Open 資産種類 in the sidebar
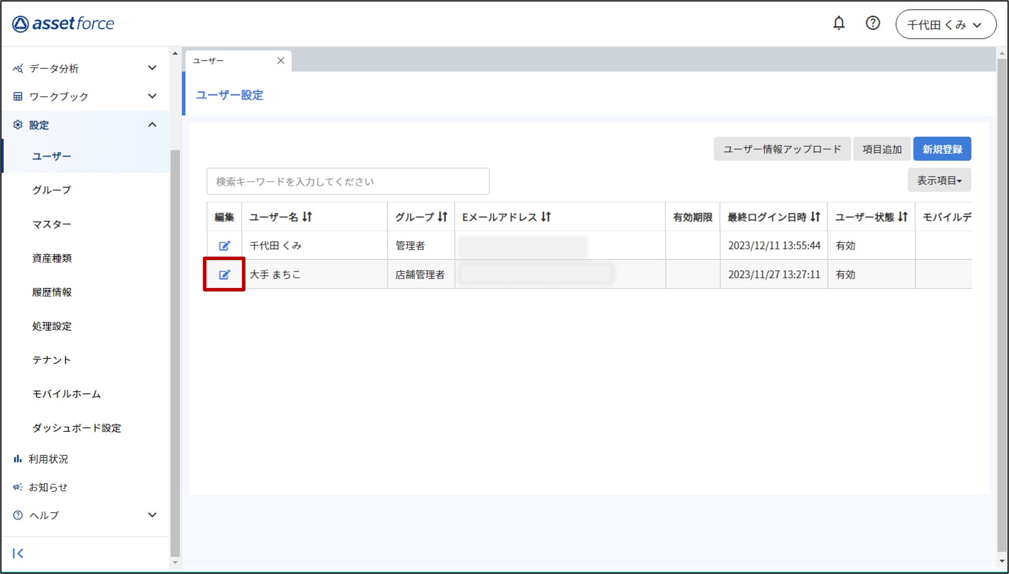 [51, 258]
